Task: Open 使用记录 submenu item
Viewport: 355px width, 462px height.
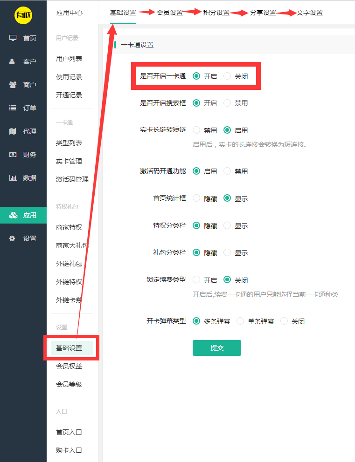Action: point(69,77)
